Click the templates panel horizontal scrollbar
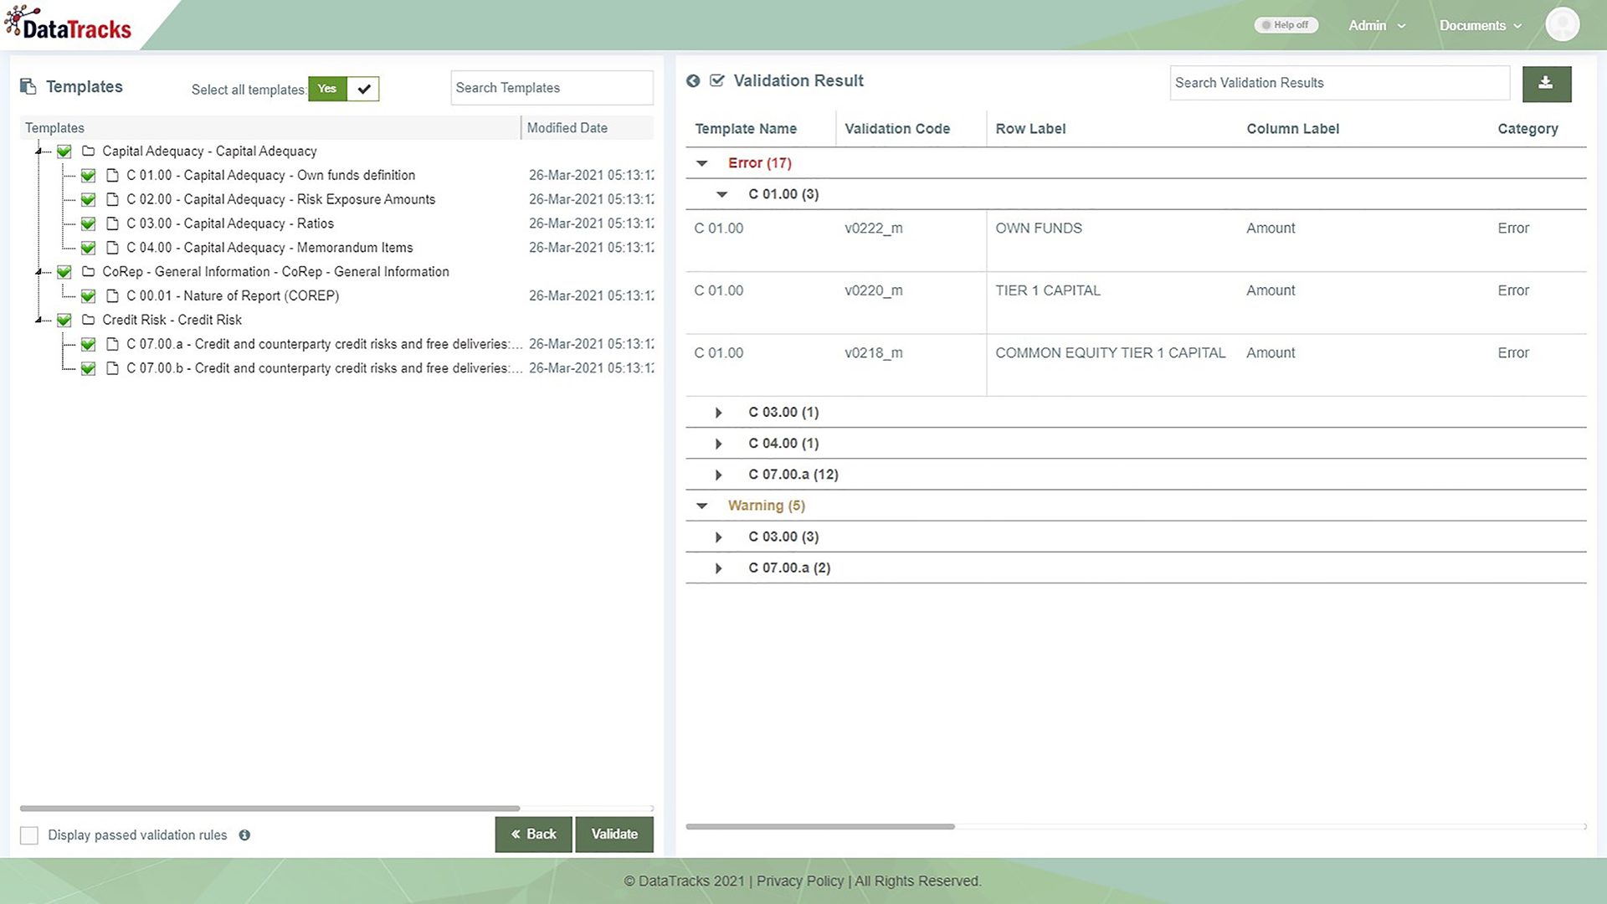 click(270, 809)
